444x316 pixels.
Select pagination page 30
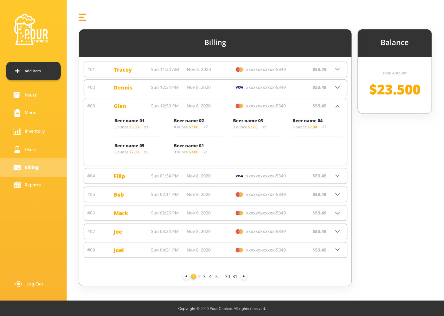tap(228, 277)
